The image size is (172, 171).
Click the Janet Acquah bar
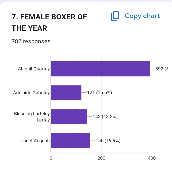[x=70, y=141]
